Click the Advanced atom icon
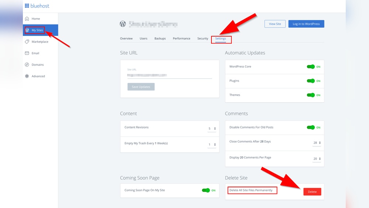Viewport: 369px width, 208px height. pyautogui.click(x=27, y=76)
